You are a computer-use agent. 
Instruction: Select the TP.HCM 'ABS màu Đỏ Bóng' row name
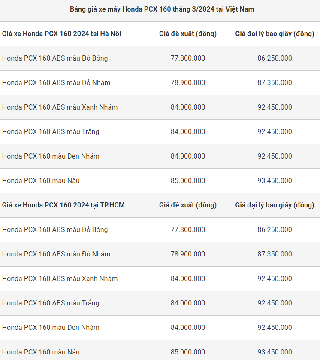(x=55, y=229)
